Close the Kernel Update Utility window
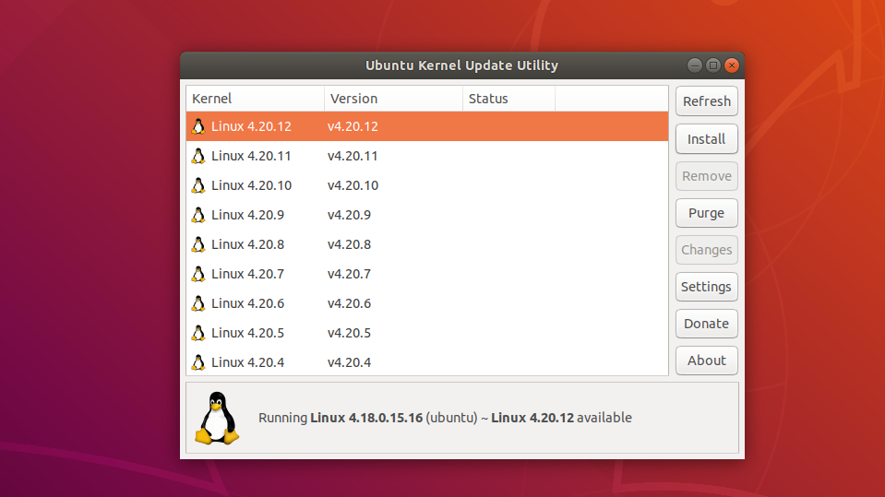885x497 pixels. click(732, 65)
